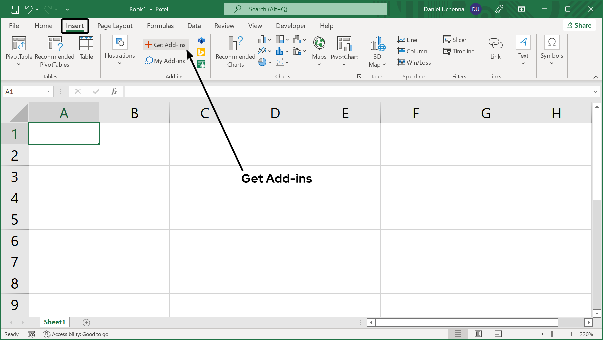This screenshot has width=603, height=340.
Task: Switch to Page Layout view
Action: click(478, 334)
